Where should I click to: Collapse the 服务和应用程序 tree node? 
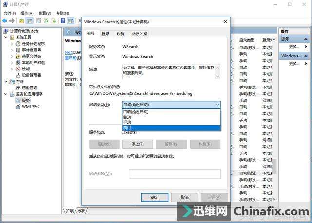[6, 94]
